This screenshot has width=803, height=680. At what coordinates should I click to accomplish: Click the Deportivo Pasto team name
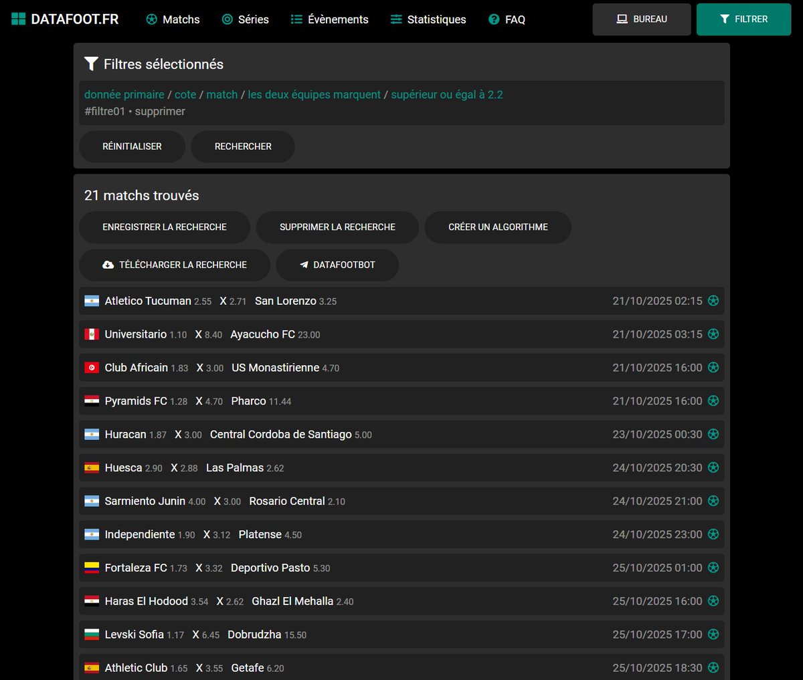pos(270,568)
